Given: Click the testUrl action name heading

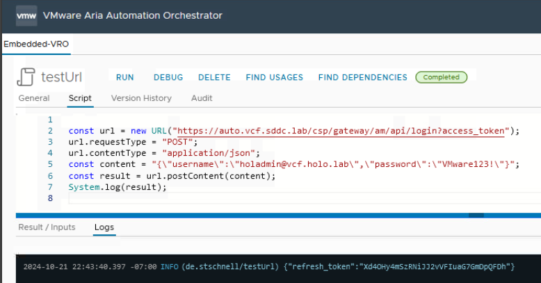Looking at the screenshot, I should click(x=61, y=77).
